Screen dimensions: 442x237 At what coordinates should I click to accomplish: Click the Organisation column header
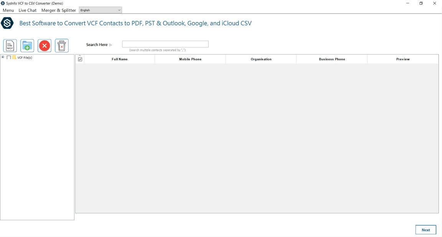click(261, 59)
